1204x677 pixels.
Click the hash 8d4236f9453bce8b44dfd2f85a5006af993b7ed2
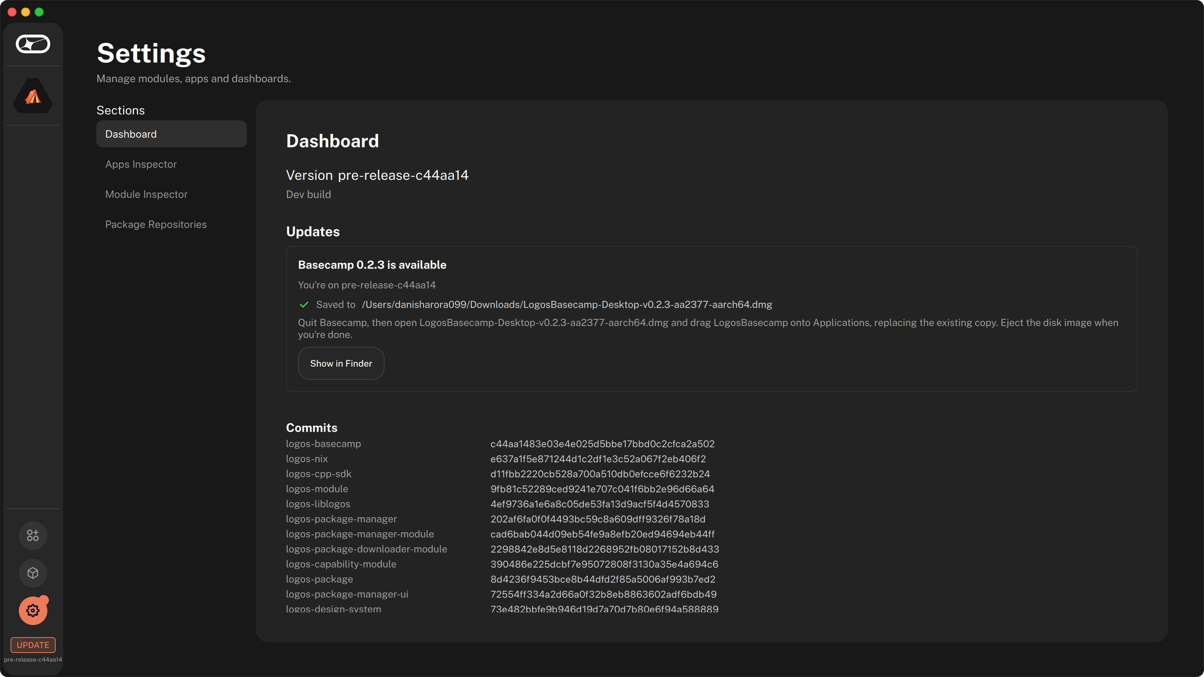point(603,579)
